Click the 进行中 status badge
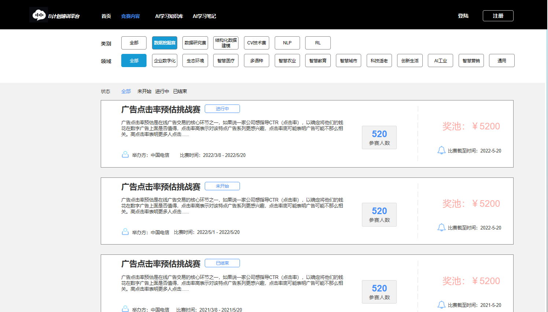Image resolution: width=548 pixels, height=312 pixels. [222, 109]
